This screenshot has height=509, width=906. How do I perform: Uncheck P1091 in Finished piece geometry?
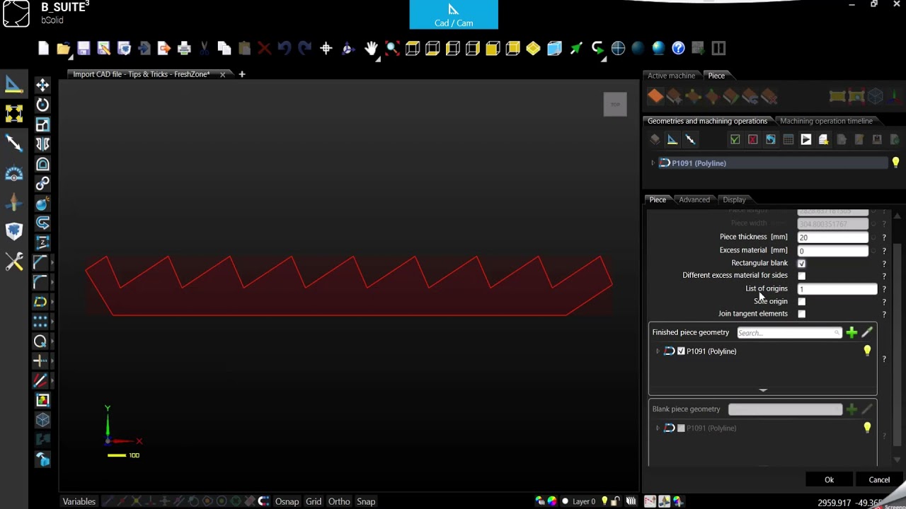coord(681,351)
